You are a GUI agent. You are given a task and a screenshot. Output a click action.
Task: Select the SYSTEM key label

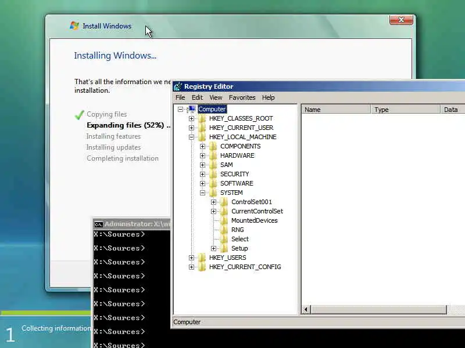pos(231,193)
